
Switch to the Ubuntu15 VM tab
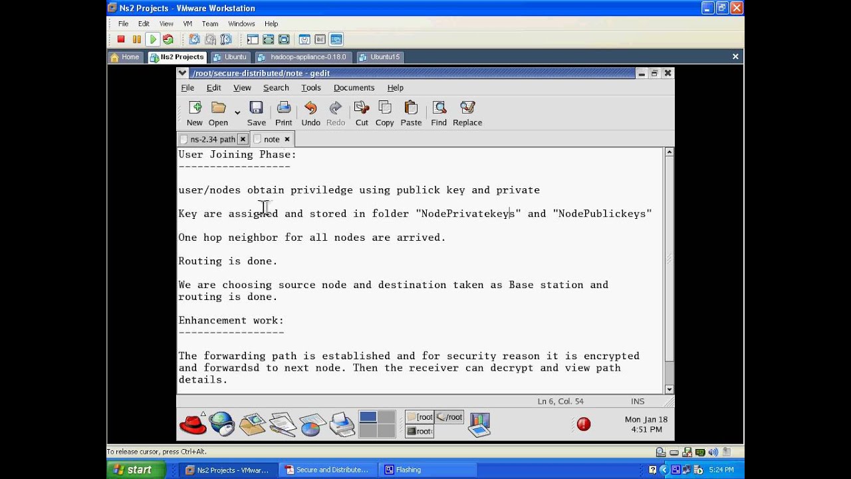tap(380, 57)
